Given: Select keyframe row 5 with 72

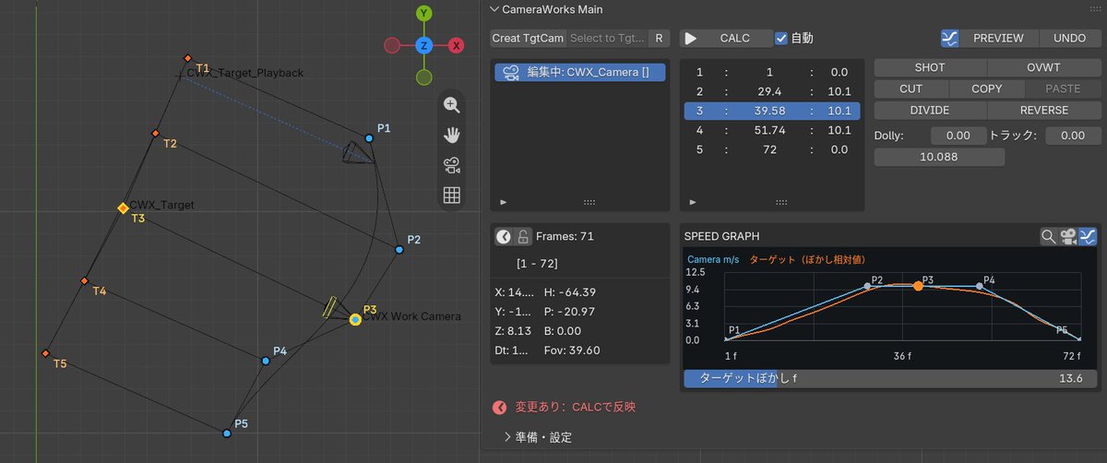Looking at the screenshot, I should [772, 149].
